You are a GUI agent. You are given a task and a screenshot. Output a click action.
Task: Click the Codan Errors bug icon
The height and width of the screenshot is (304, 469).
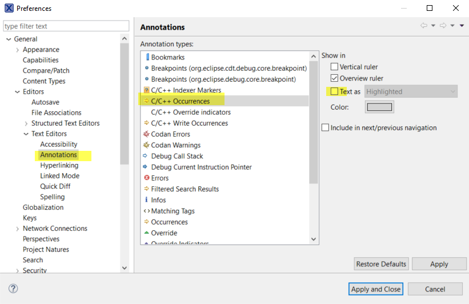[146, 134]
